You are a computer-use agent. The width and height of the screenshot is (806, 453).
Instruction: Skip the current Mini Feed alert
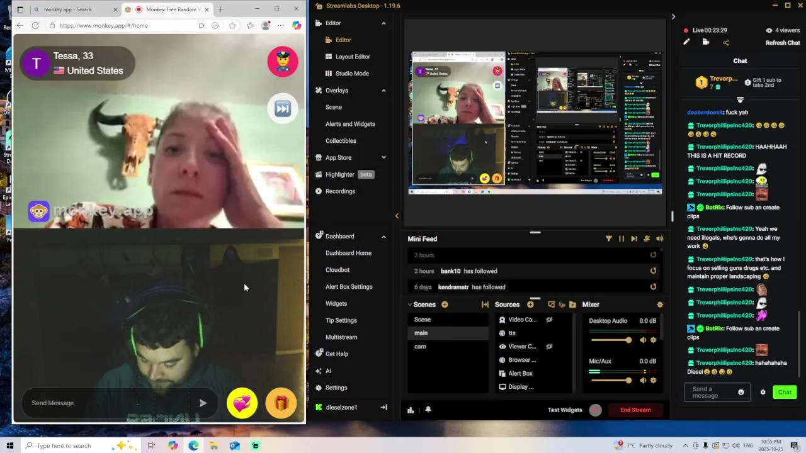tap(634, 239)
